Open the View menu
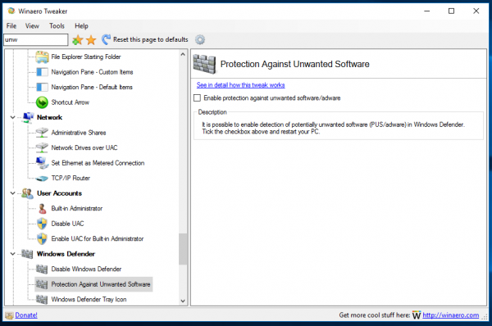This screenshot has height=326, width=492. 32,26
